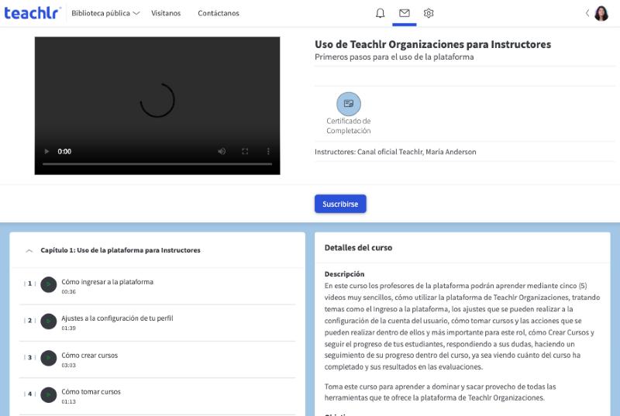
Task: Click the video 0:00 time display
Action: [x=64, y=151]
